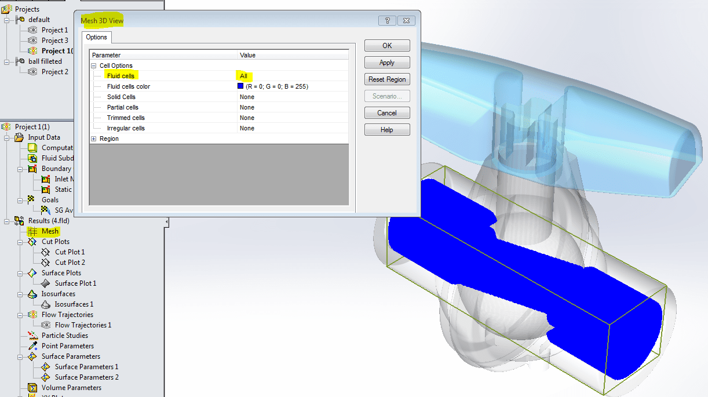
Task: Collapse the Cut Plots branch
Action: 20,242
